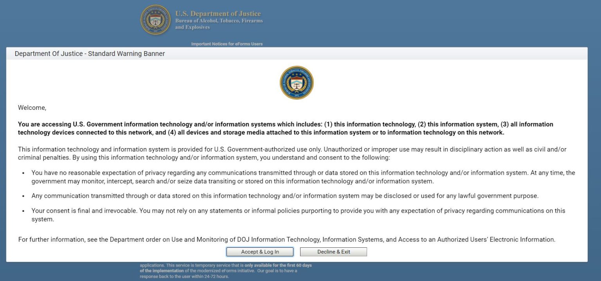Click the Standard Warning Banner title bar
This screenshot has width=601, height=281.
tap(90, 54)
